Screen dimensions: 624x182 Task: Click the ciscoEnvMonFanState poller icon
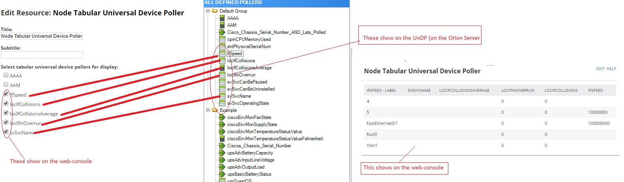[x=222, y=117]
